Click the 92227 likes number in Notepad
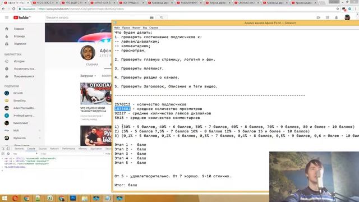The height and width of the screenshot is (202, 359). coord(120,113)
